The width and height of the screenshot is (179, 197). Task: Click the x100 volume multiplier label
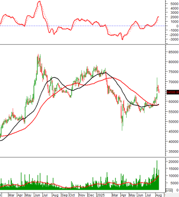coord(169,191)
